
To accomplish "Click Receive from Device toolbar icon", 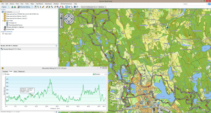I will click(x=15, y=7).
